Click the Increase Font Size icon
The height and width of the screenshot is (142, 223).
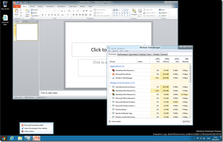click(x=62, y=11)
